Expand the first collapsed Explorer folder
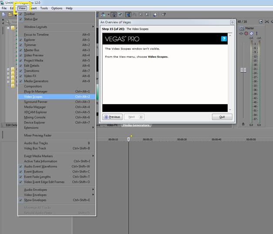This screenshot has width=273, height=234. coord(8,69)
